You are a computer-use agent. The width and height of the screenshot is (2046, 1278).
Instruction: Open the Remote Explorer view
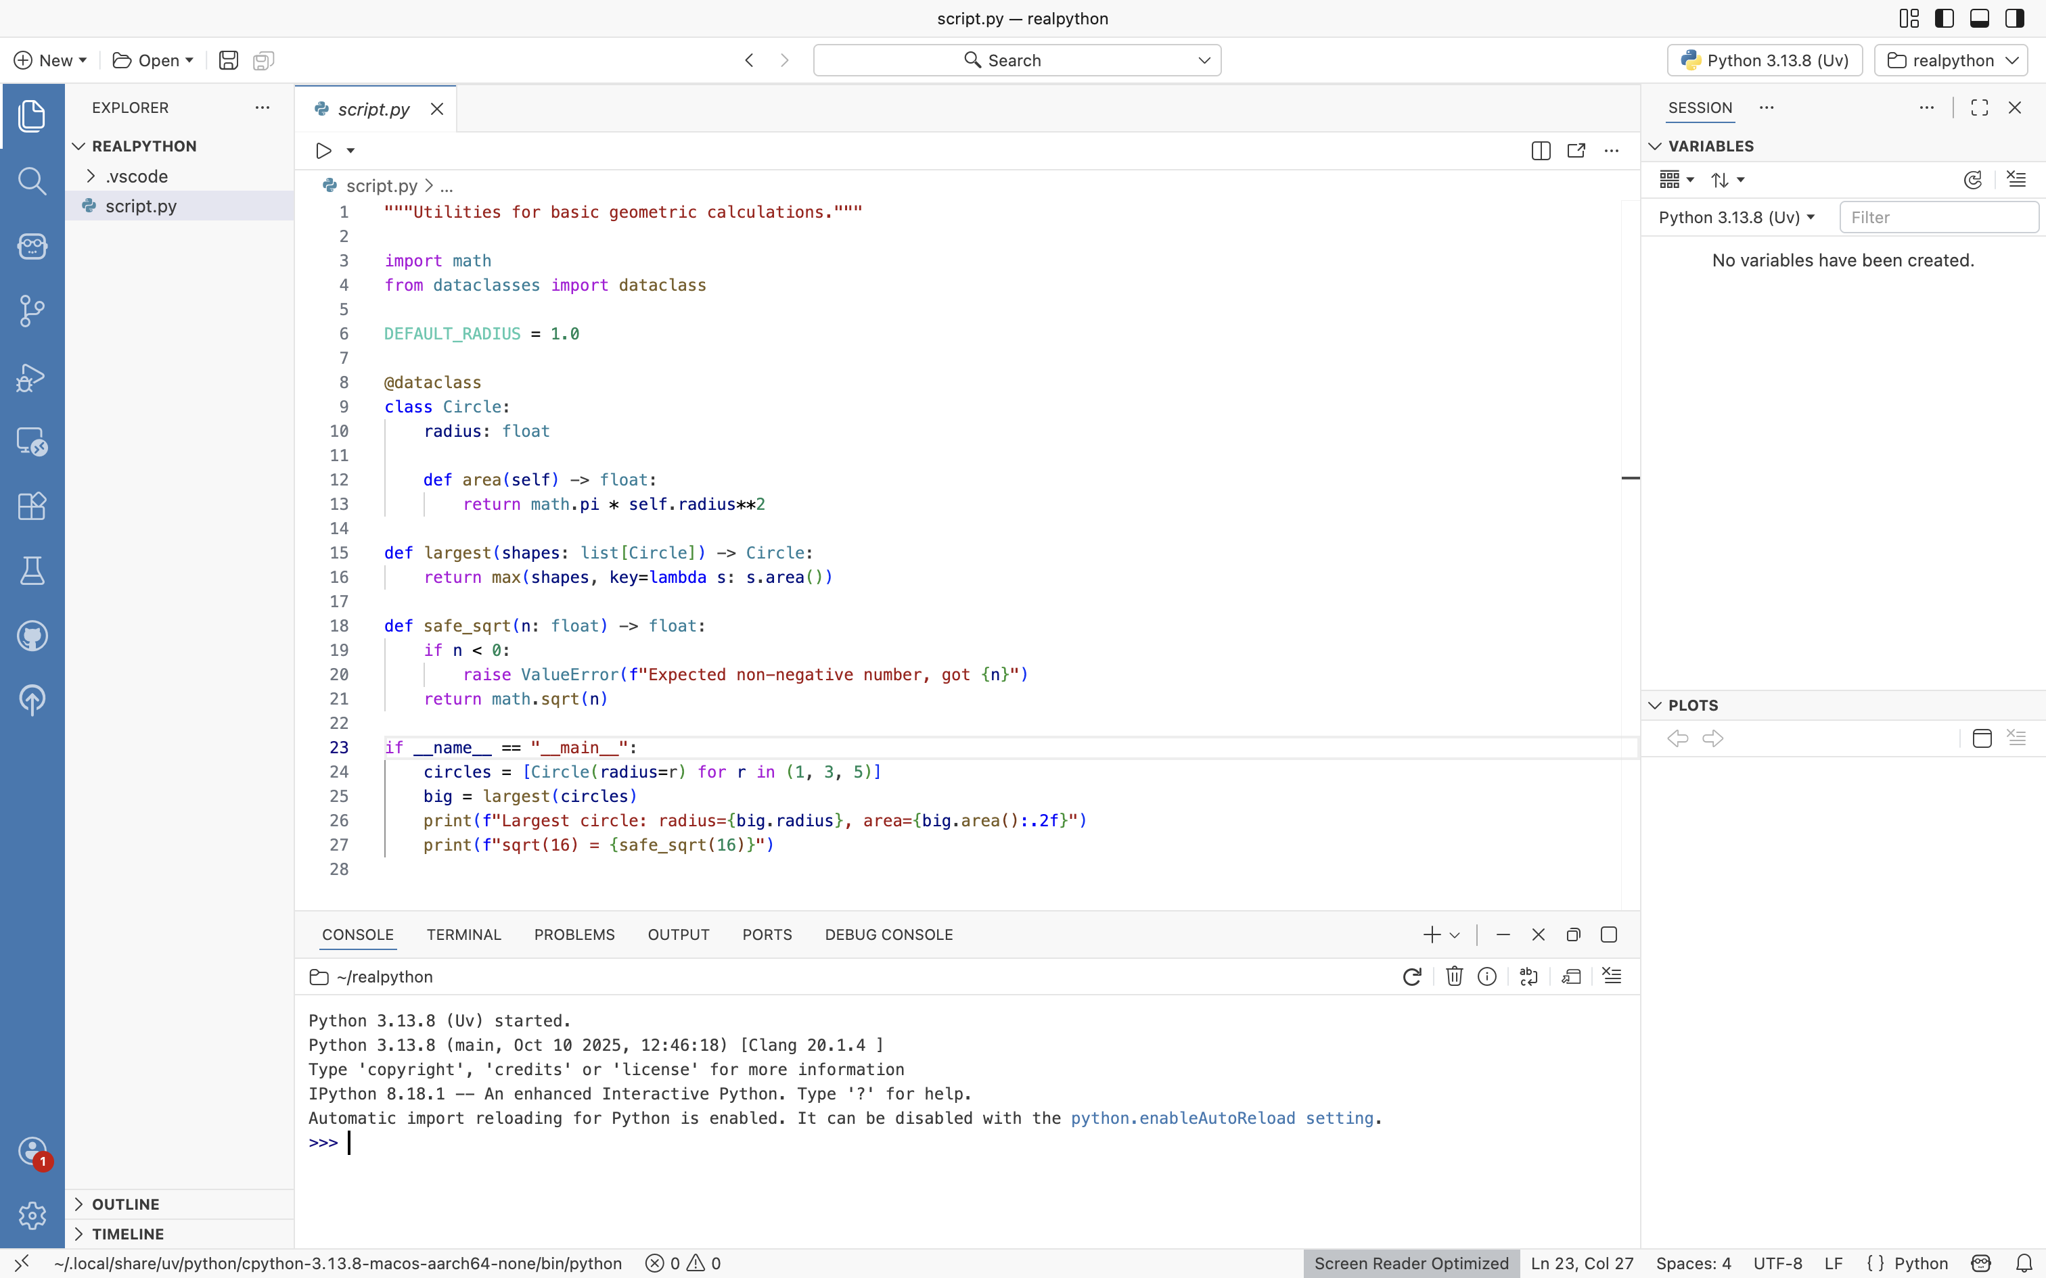point(32,441)
